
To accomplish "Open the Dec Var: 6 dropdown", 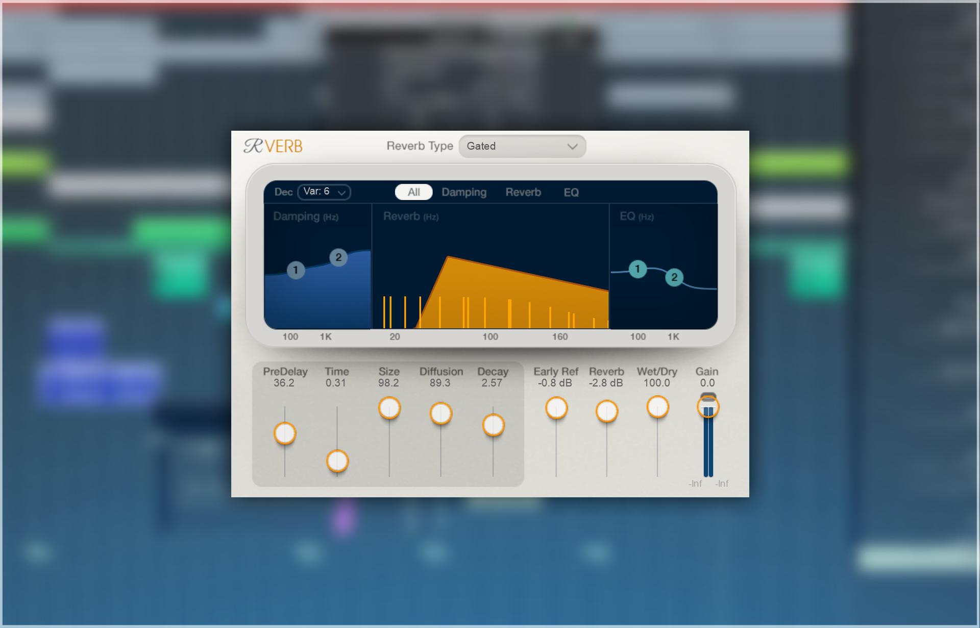I will (324, 192).
